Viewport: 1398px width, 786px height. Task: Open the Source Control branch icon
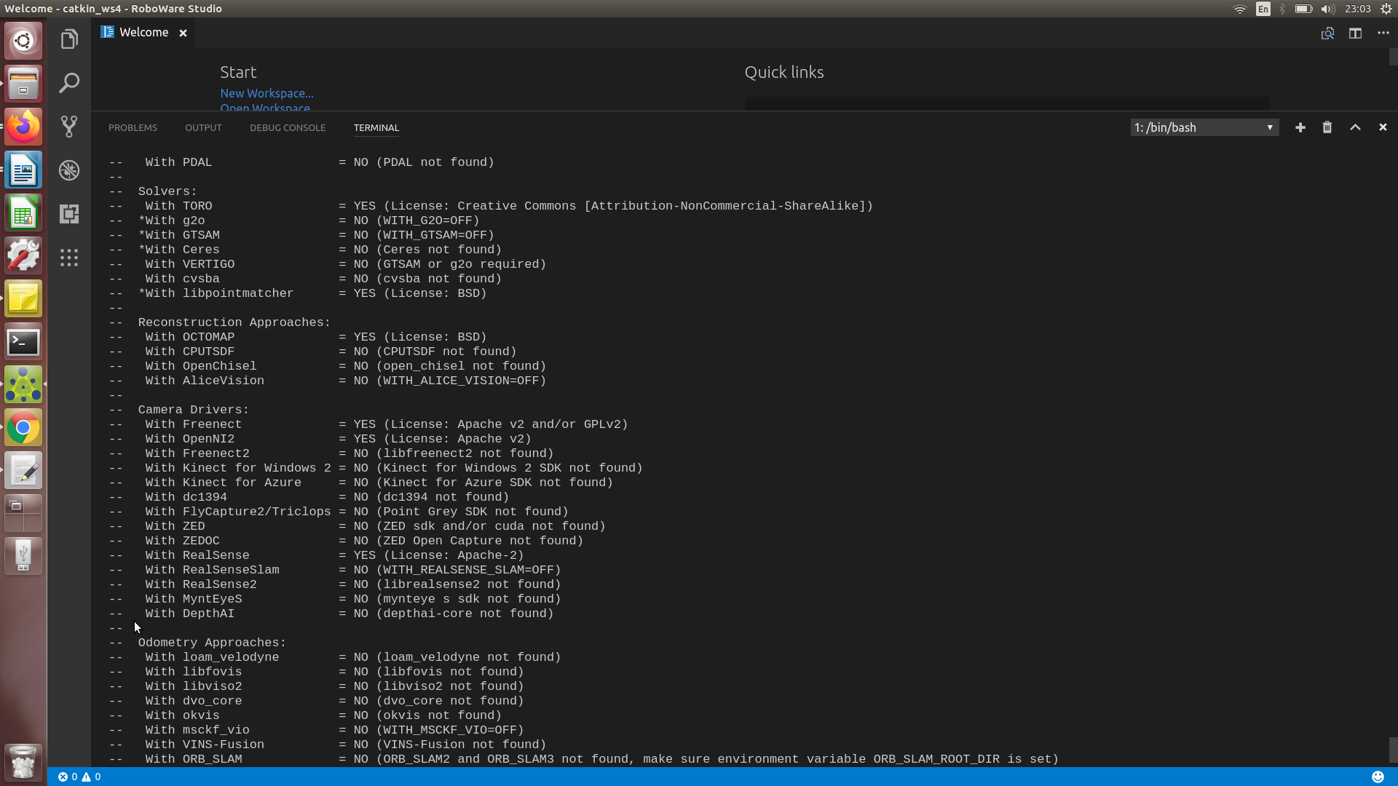69,127
